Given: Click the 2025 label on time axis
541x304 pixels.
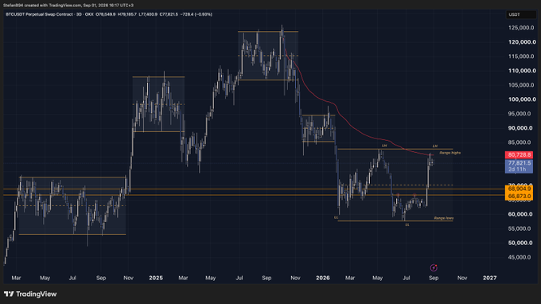Looking at the screenshot, I should click(156, 278).
